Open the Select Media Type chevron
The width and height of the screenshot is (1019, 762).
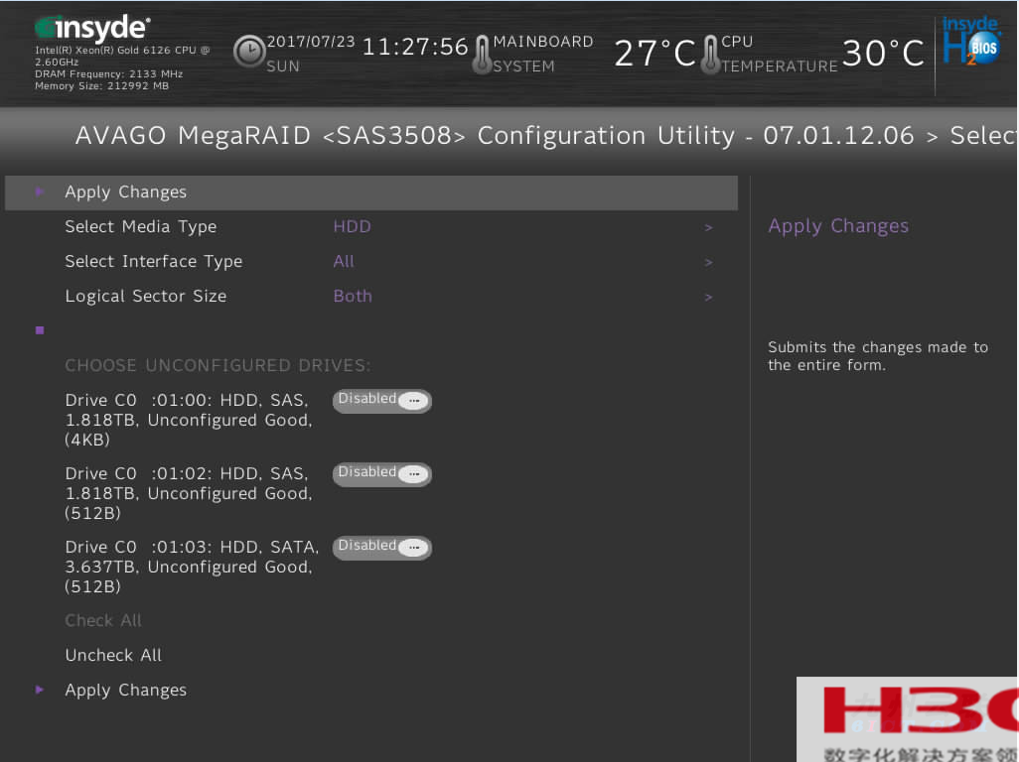[x=708, y=228]
